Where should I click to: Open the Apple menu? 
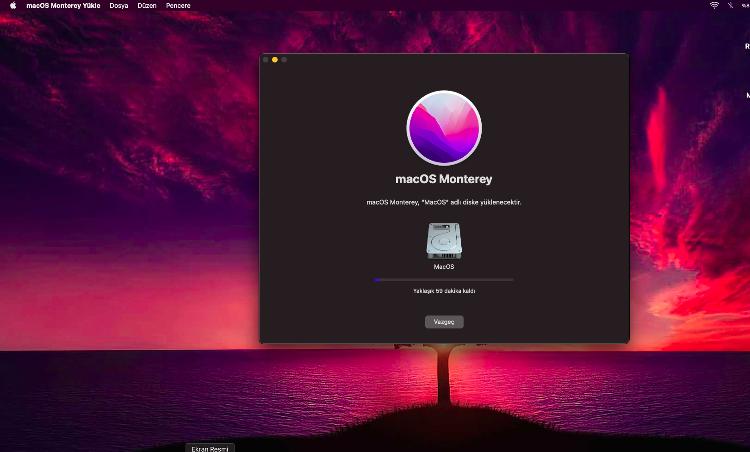click(x=13, y=6)
